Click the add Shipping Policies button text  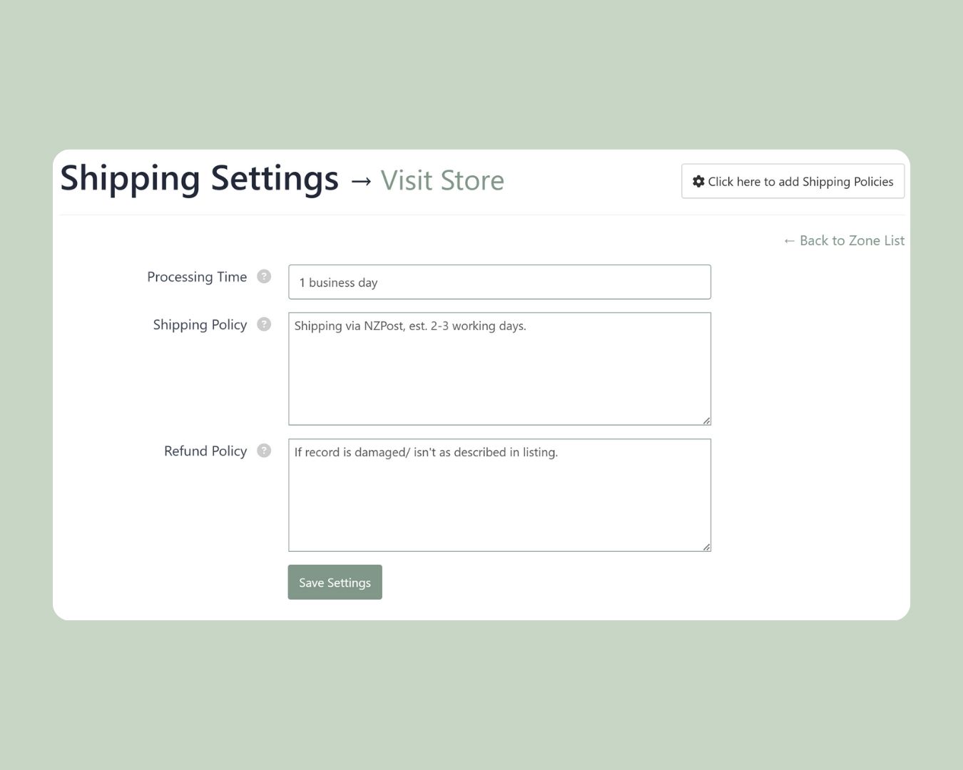click(x=800, y=181)
